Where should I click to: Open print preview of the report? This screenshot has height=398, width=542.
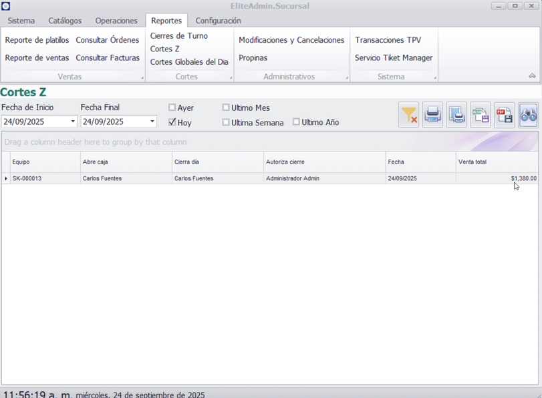pos(456,116)
